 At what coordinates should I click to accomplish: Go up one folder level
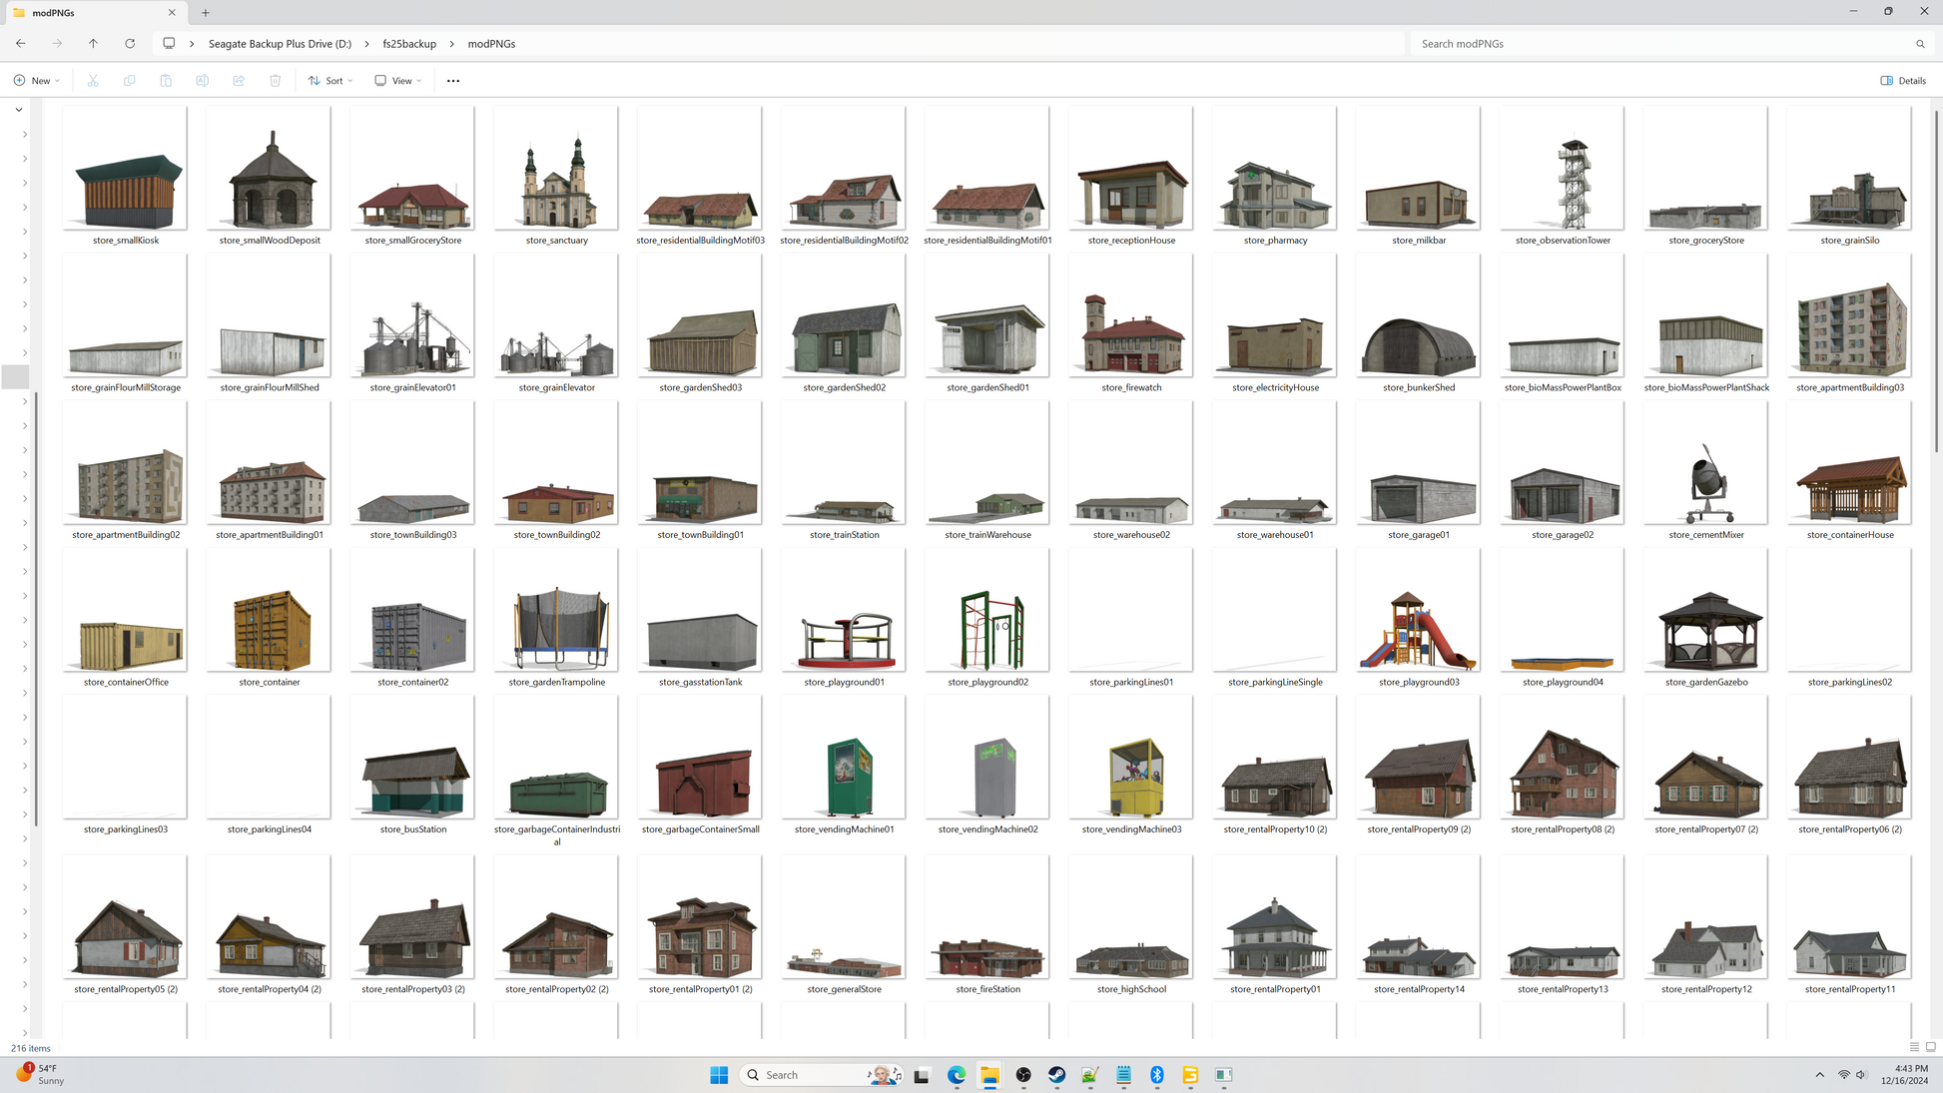pyautogui.click(x=93, y=44)
